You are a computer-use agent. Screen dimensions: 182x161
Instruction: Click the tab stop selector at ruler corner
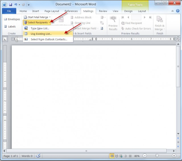point(5,39)
